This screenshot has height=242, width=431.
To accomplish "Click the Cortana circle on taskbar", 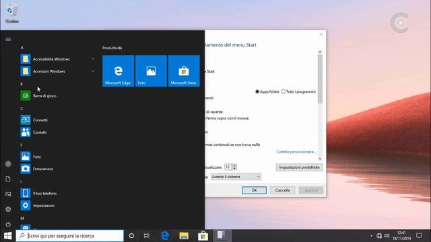I will [131, 236].
